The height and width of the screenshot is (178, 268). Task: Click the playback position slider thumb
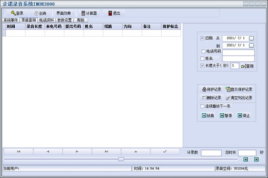(x=121, y=159)
